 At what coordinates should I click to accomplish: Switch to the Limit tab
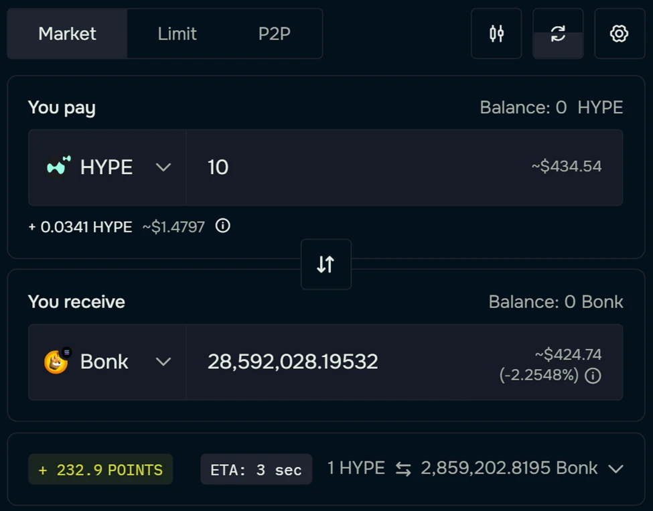(177, 33)
